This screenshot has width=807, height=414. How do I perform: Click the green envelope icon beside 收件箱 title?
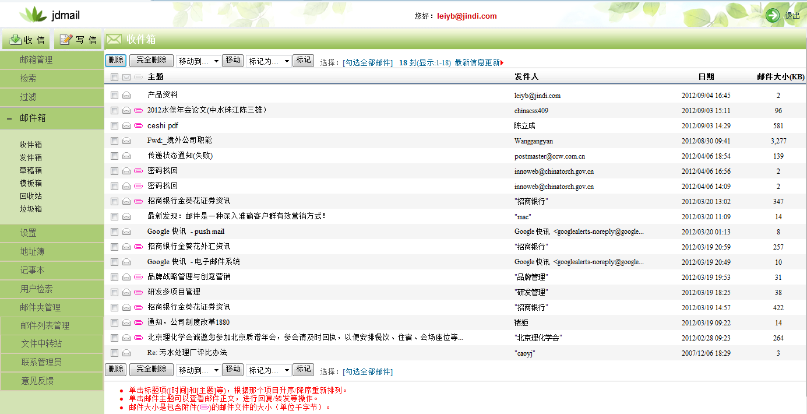[114, 39]
